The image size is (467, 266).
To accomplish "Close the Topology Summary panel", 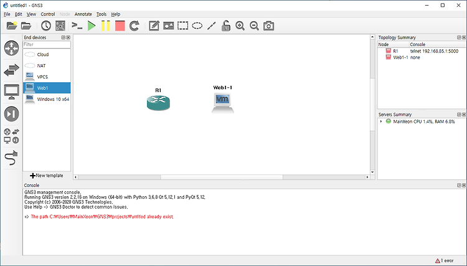I will coord(464,37).
